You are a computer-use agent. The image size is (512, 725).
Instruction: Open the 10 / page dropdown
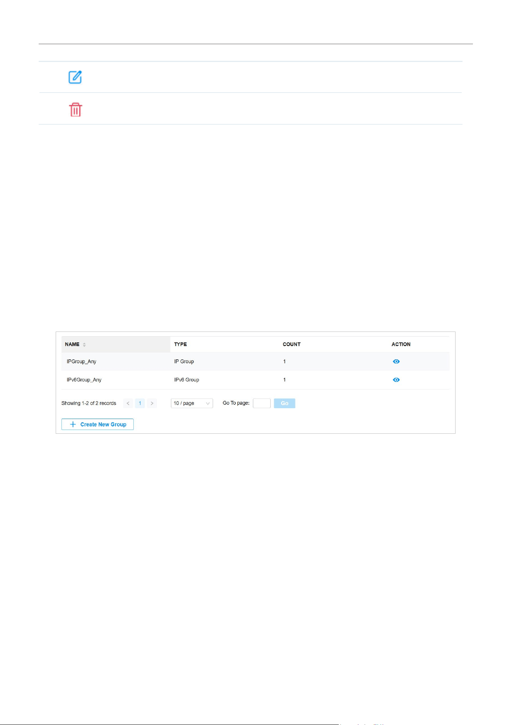(192, 403)
